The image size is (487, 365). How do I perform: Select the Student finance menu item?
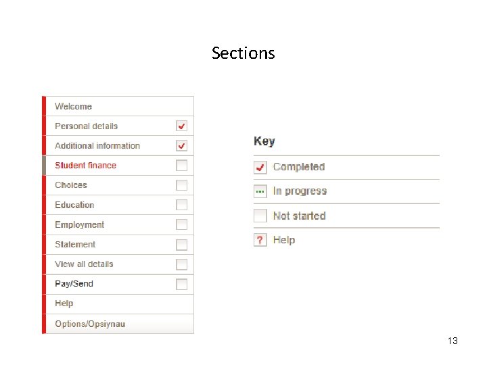(85, 166)
